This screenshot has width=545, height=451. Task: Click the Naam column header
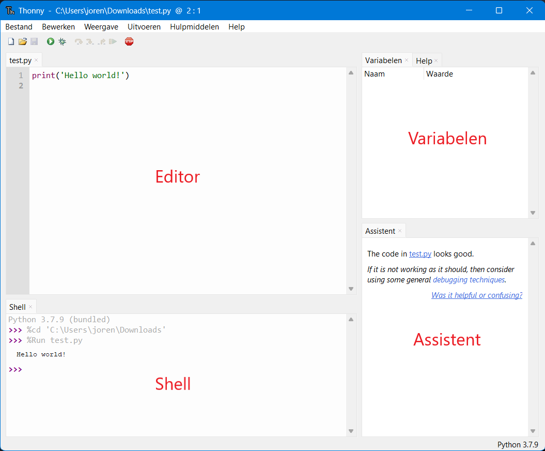point(393,74)
